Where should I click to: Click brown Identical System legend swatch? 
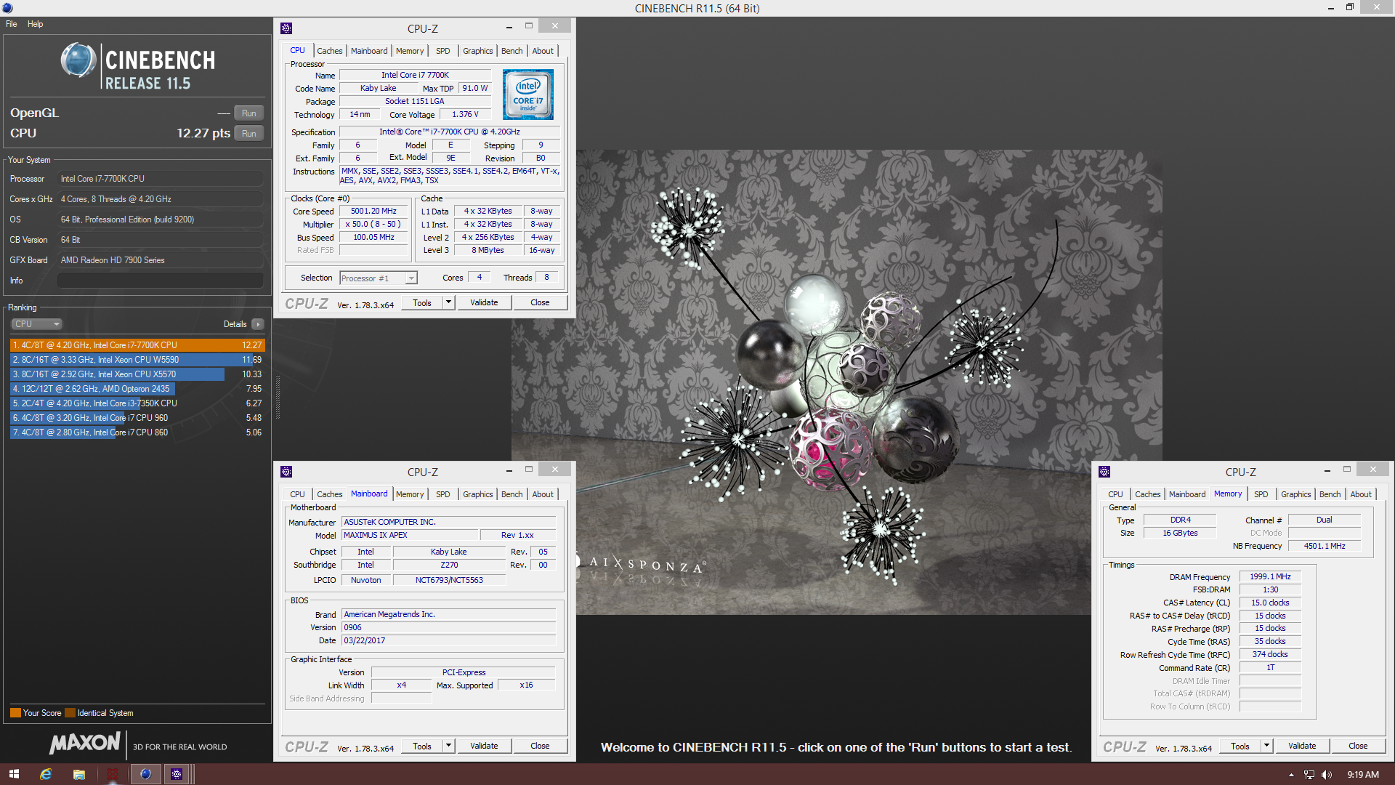[x=70, y=713]
